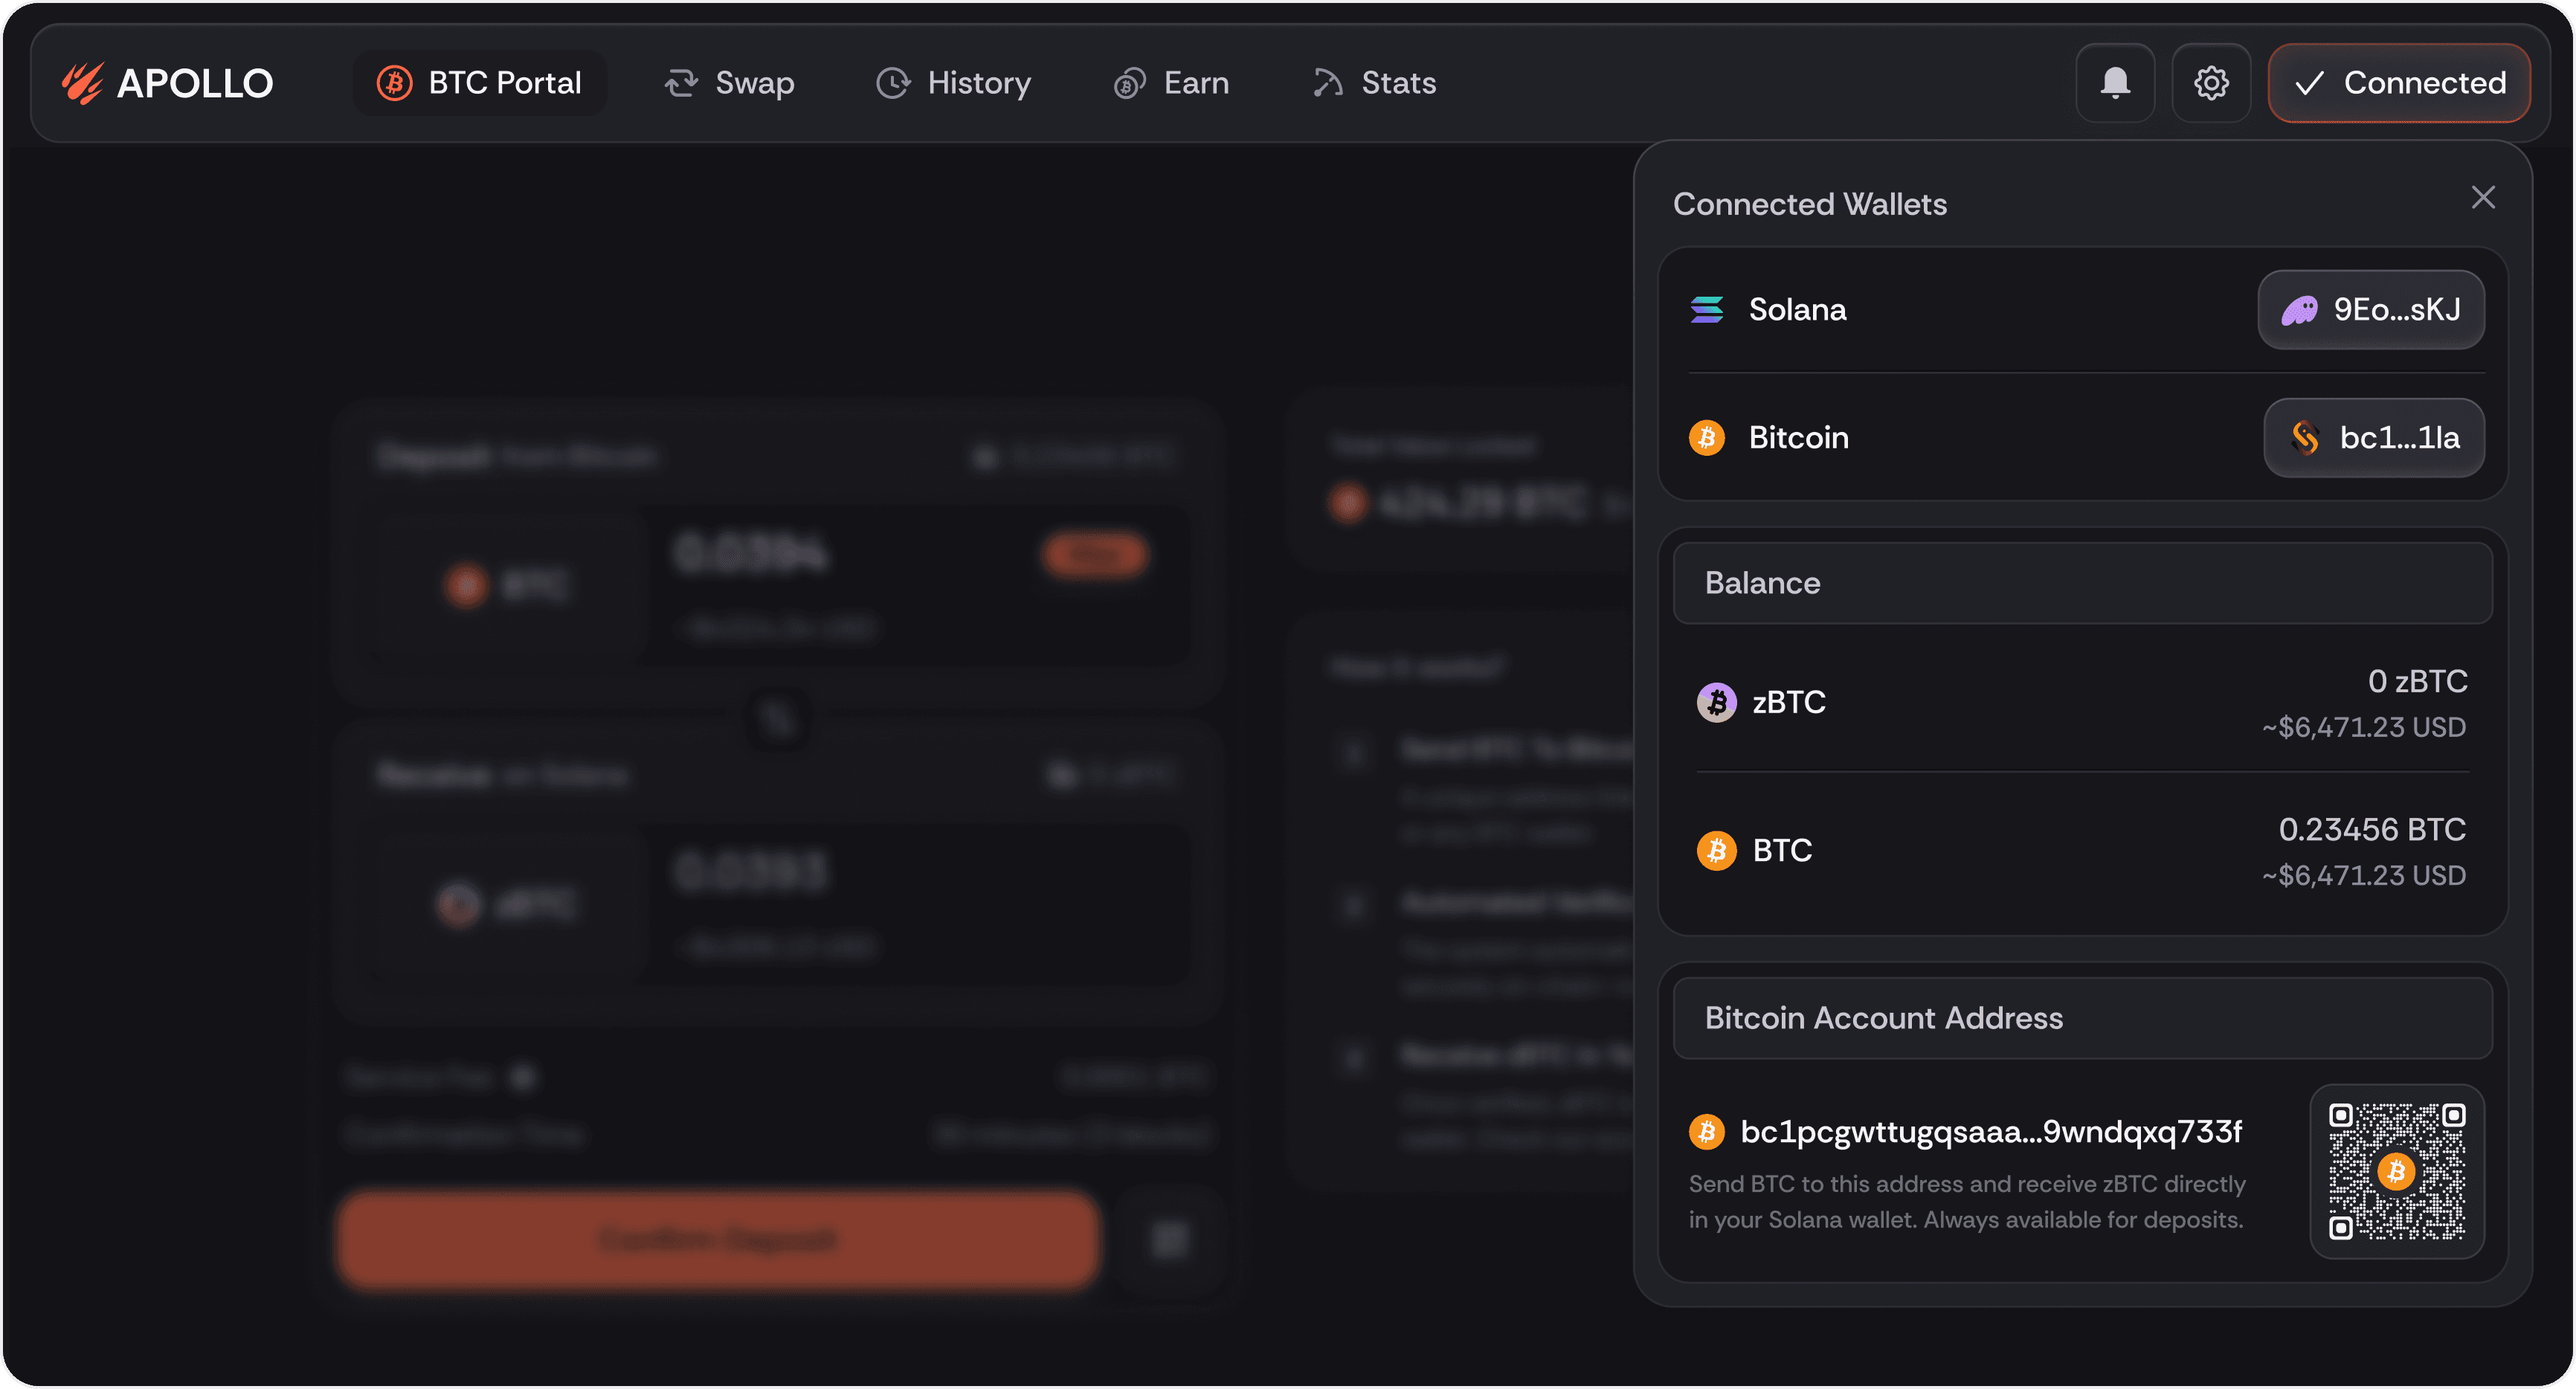This screenshot has width=2576, height=1389.
Task: Click the Balance section header
Action: point(2082,584)
